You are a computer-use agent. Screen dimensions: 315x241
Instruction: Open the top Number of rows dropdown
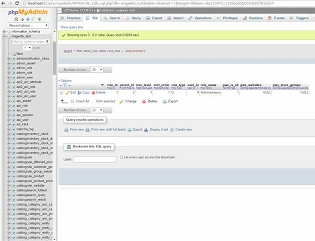[97, 69]
